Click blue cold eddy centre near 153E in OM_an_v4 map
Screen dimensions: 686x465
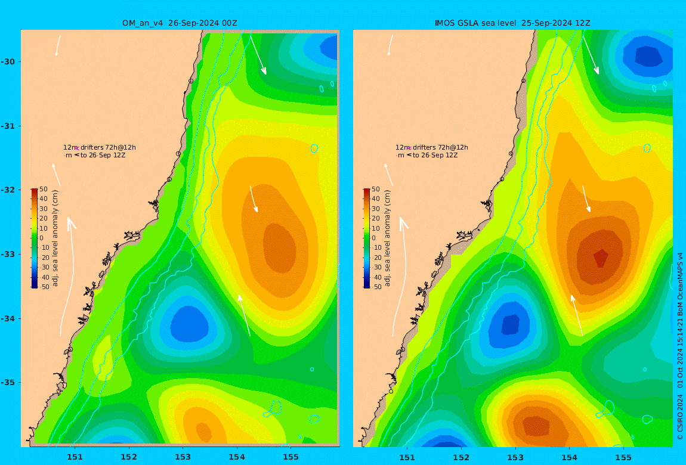pyautogui.click(x=189, y=324)
